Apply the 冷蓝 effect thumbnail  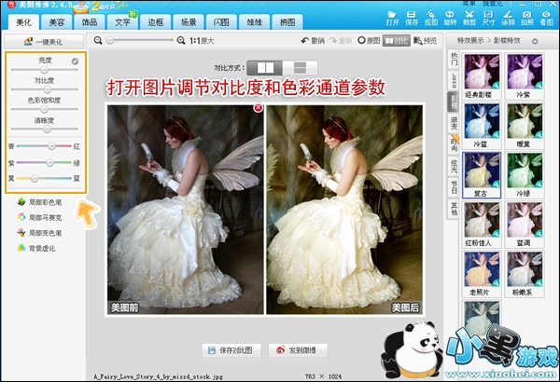(482, 125)
